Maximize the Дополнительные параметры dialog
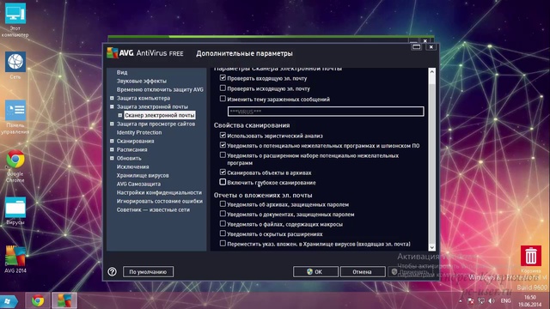This screenshot has width=550, height=309. pyautogui.click(x=416, y=46)
